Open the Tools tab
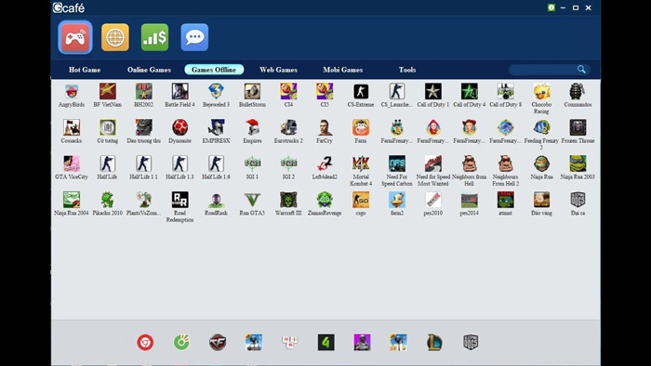This screenshot has height=366, width=651. pyautogui.click(x=407, y=70)
